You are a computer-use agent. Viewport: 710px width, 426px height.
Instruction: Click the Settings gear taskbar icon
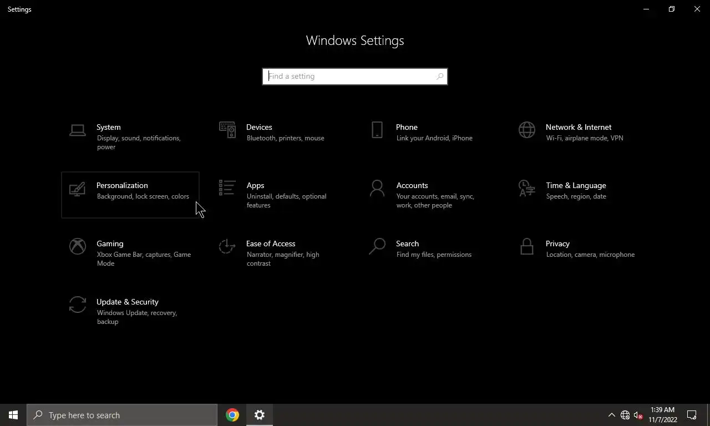coord(260,415)
